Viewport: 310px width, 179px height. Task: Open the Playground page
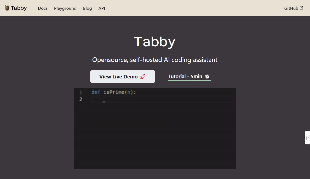[x=65, y=8]
